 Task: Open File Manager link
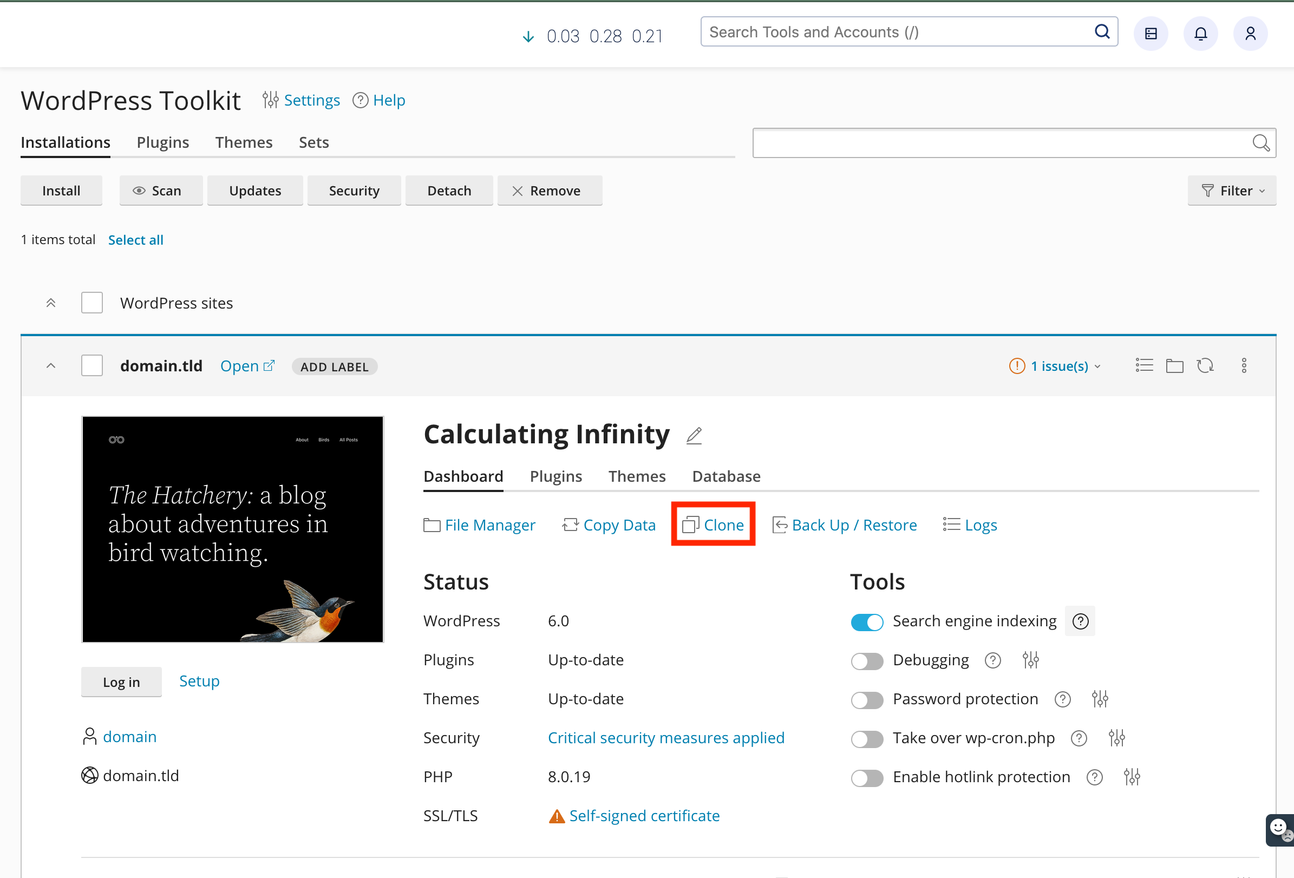tap(479, 525)
